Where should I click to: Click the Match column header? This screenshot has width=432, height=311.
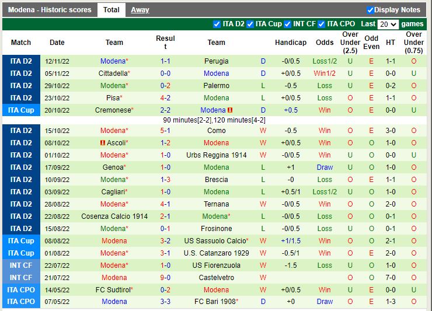tap(21, 43)
